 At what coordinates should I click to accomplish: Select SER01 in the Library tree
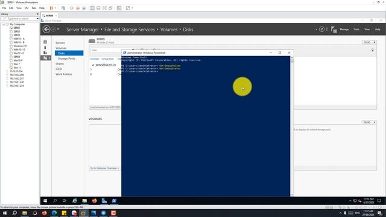coord(17,28)
